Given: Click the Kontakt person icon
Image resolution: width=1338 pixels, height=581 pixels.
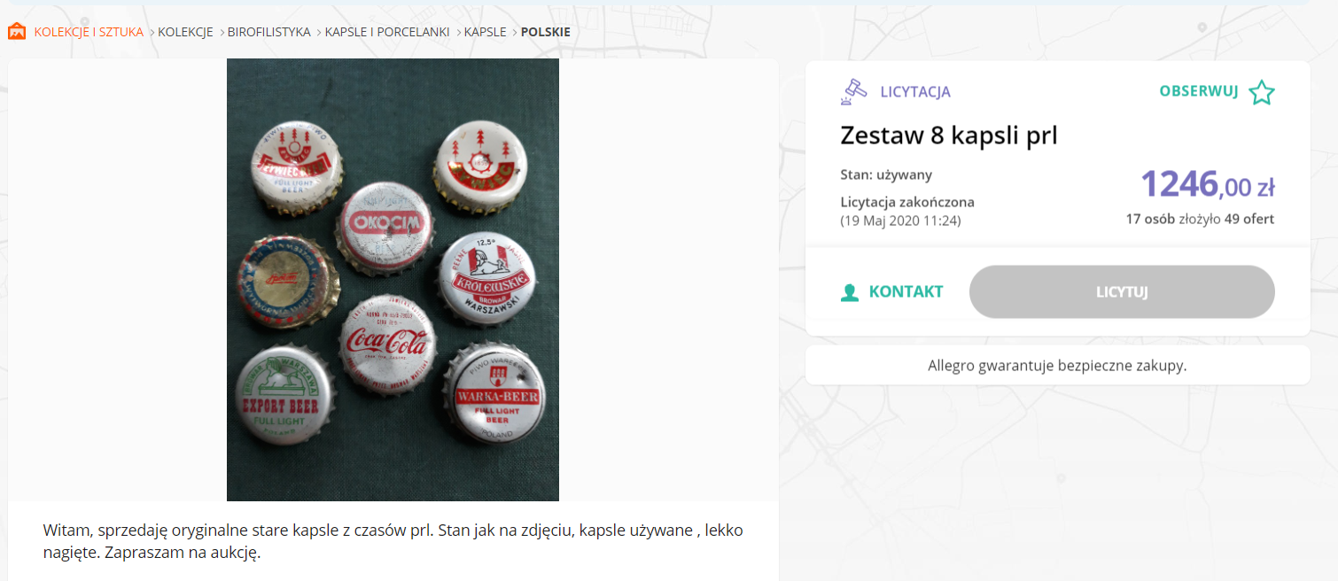Looking at the screenshot, I should pos(850,292).
